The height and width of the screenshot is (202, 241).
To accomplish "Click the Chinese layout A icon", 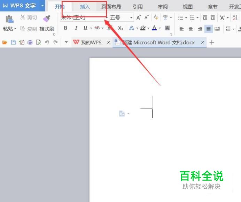I will [x=222, y=17].
